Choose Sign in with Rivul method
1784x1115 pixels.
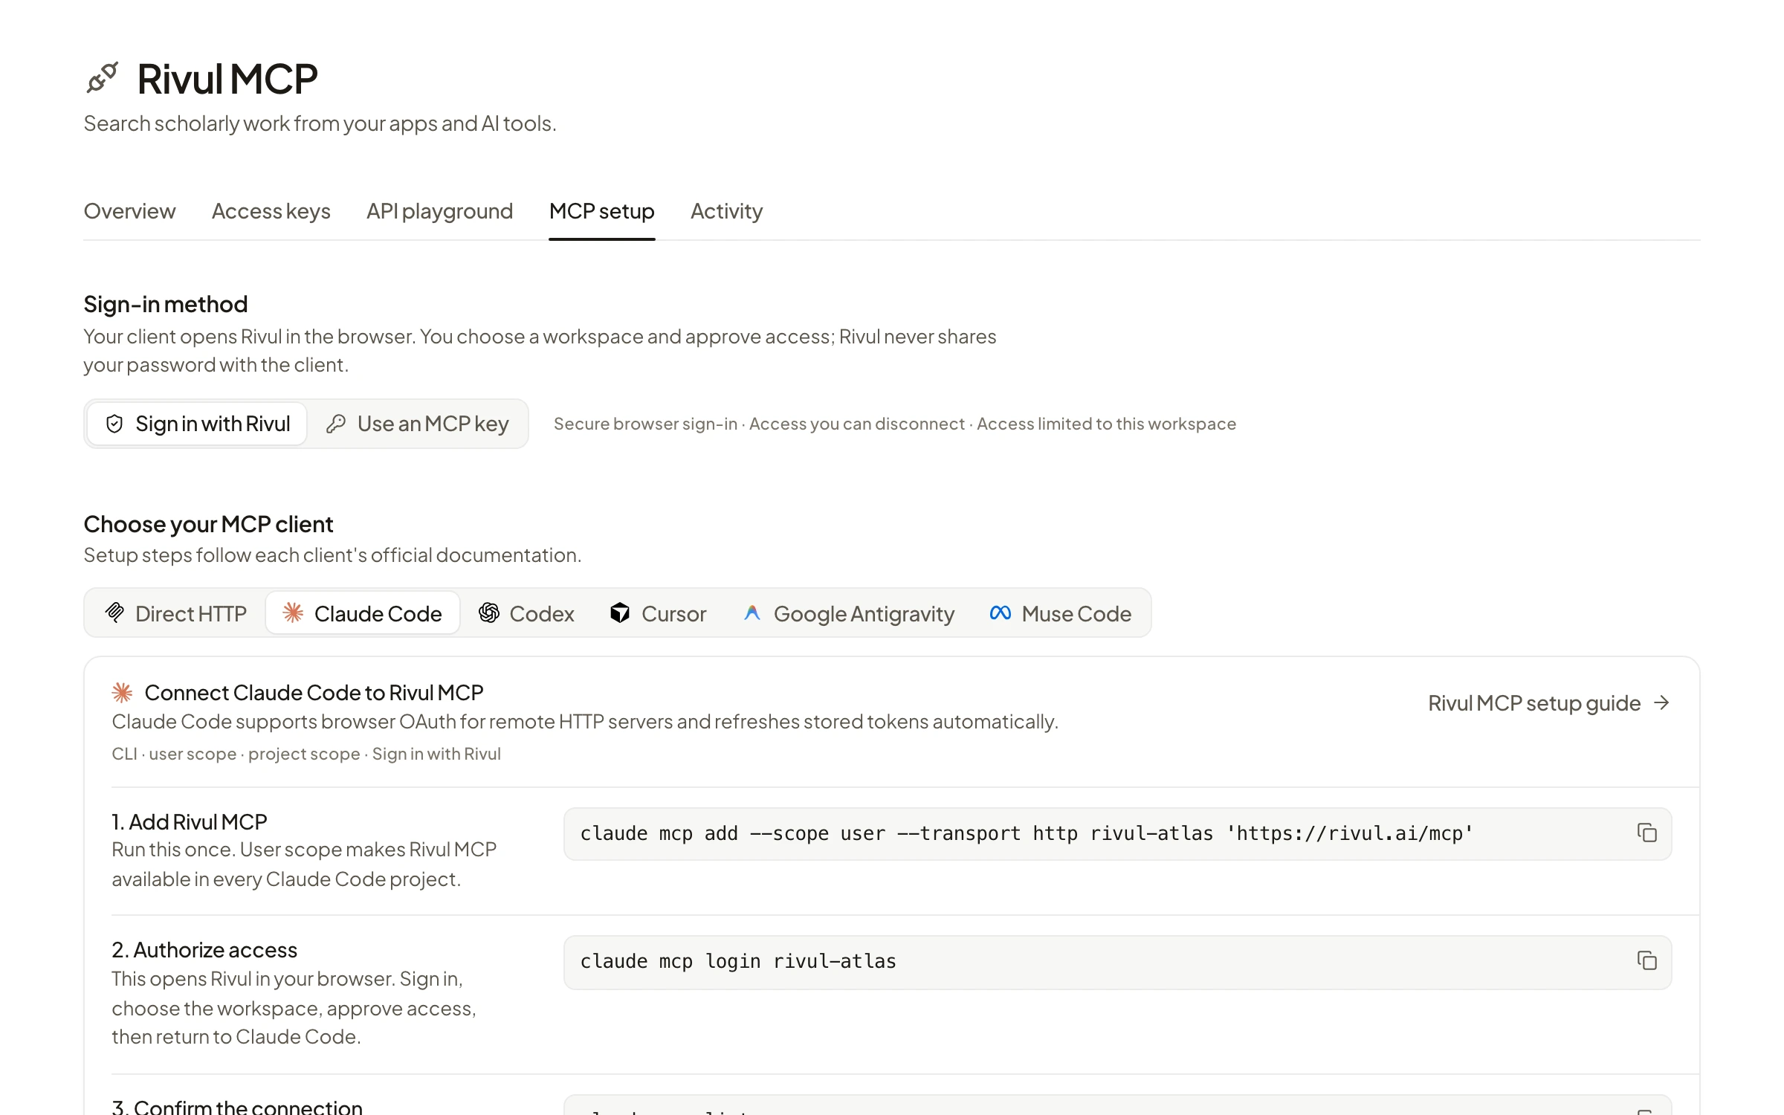(x=197, y=424)
